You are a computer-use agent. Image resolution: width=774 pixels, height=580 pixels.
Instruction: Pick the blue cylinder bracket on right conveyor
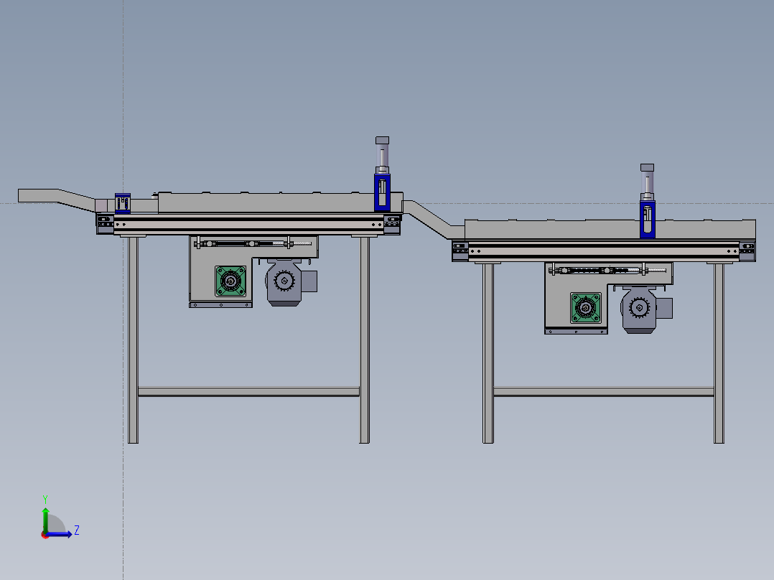(647, 219)
